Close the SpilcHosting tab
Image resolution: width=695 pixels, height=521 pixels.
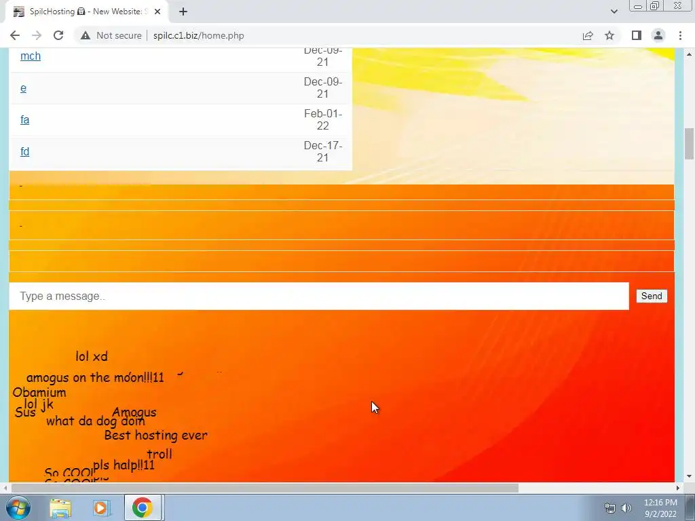tap(157, 12)
